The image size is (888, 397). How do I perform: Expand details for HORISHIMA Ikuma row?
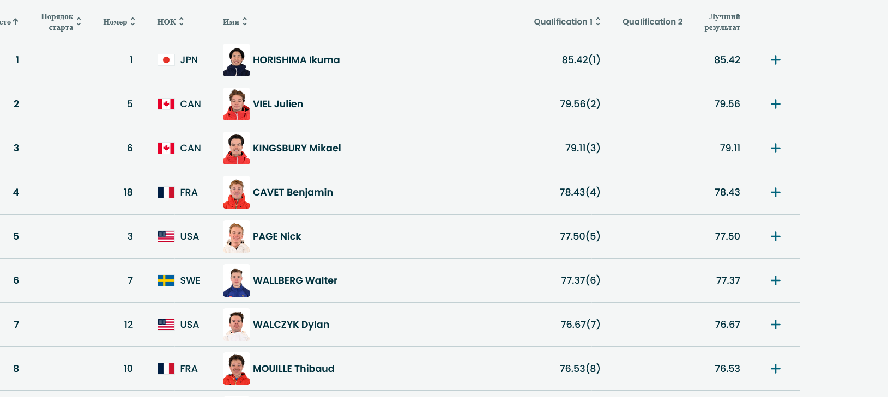(775, 60)
